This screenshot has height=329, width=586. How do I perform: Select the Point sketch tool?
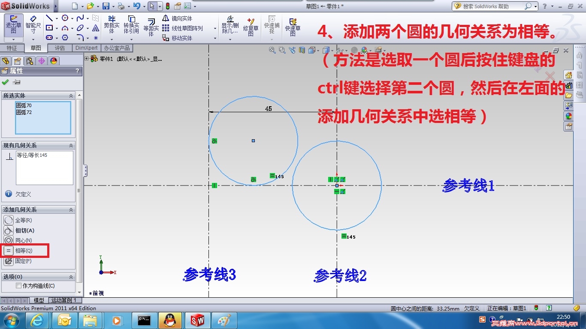point(96,38)
